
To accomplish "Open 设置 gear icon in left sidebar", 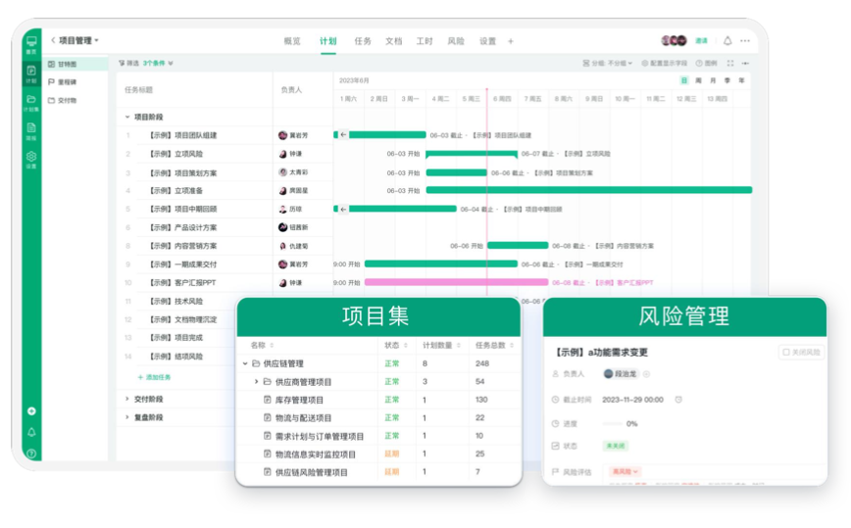I will click(31, 159).
